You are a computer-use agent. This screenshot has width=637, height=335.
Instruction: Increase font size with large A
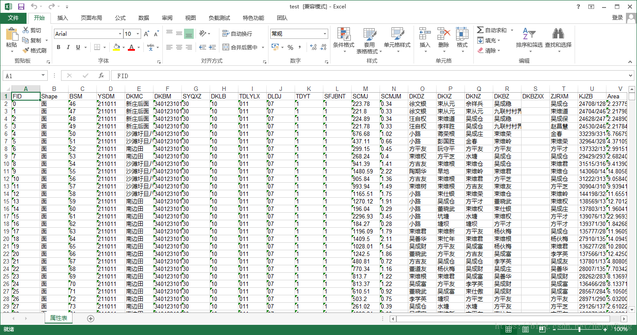147,34
